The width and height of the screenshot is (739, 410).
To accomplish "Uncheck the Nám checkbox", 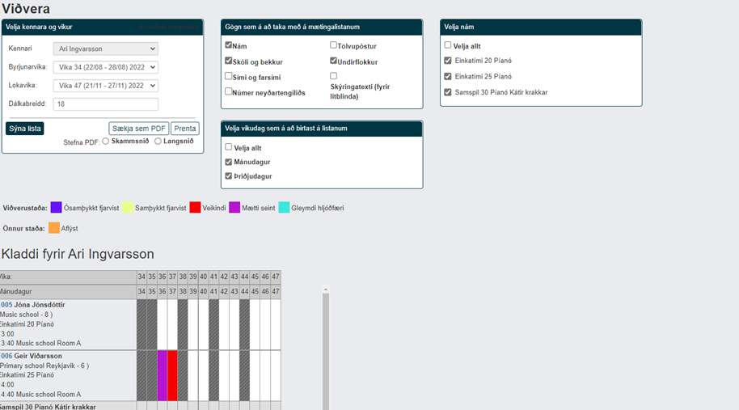I will click(x=229, y=45).
